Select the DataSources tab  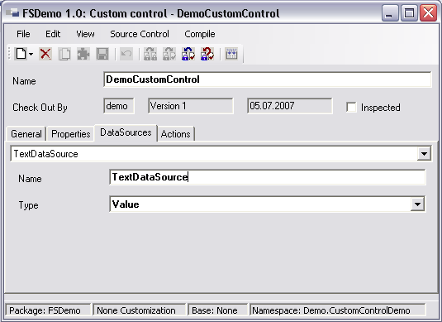[126, 132]
